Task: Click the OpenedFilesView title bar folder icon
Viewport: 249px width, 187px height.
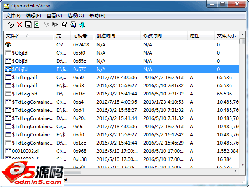Action: tap(6, 6)
